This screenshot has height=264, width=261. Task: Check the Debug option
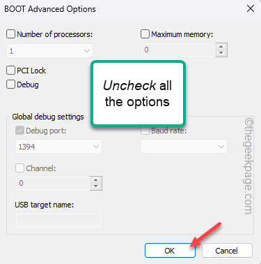point(10,85)
